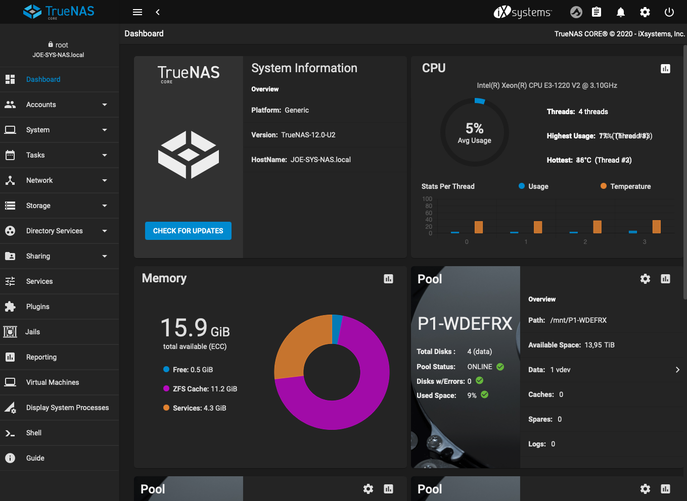Click the Dashboard sidebar icon

pos(10,79)
